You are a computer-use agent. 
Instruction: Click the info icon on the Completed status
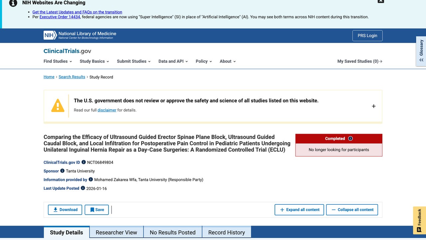(350, 139)
